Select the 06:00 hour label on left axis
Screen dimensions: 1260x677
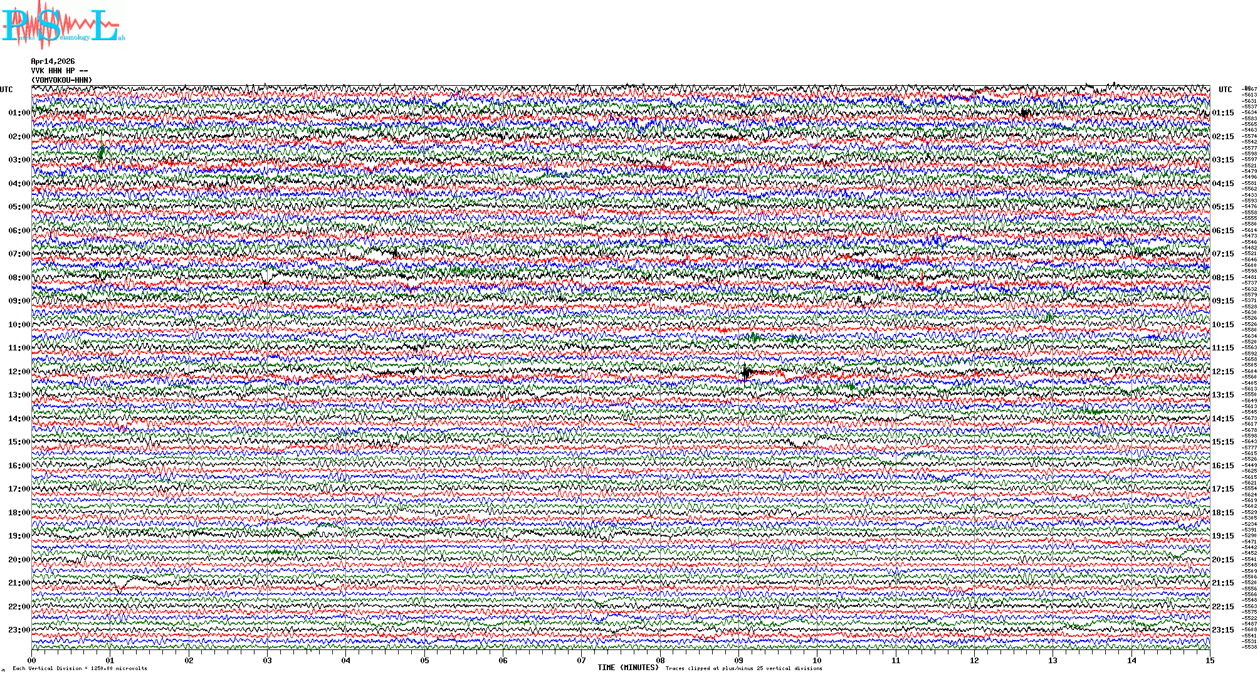pos(19,231)
